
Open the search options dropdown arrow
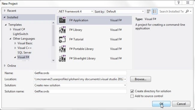pos(190,11)
